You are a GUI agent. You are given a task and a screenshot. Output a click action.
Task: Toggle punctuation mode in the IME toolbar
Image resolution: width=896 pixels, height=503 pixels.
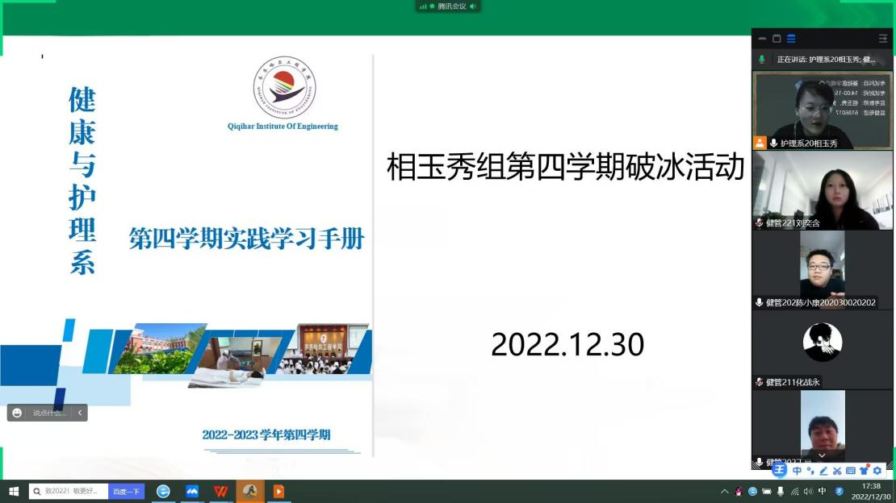[810, 471]
